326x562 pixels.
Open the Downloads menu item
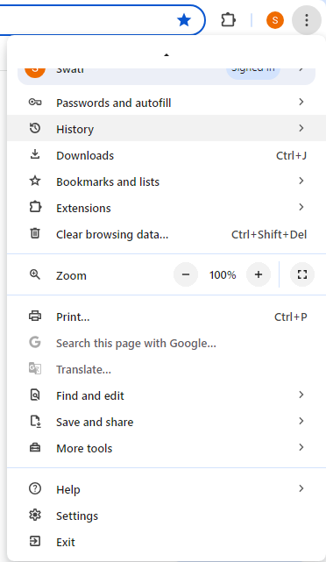tap(167, 155)
